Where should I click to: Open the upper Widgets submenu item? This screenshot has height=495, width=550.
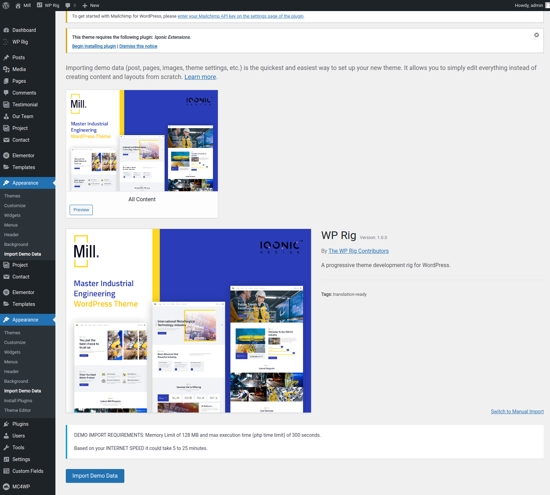click(x=12, y=215)
